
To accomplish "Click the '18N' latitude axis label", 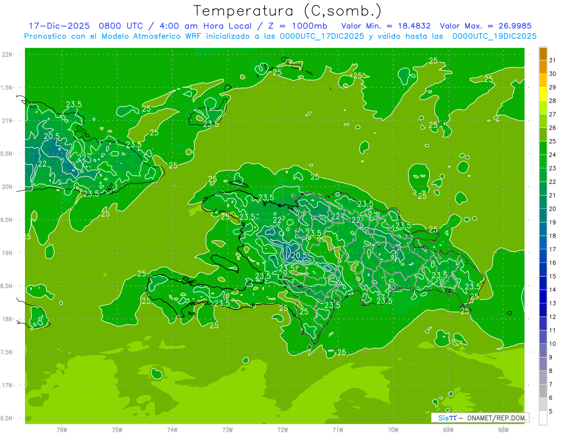I will 8,319.
